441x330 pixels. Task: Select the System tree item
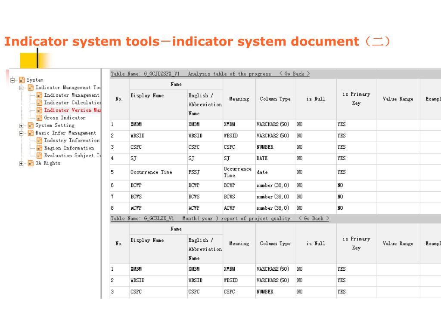[35, 80]
